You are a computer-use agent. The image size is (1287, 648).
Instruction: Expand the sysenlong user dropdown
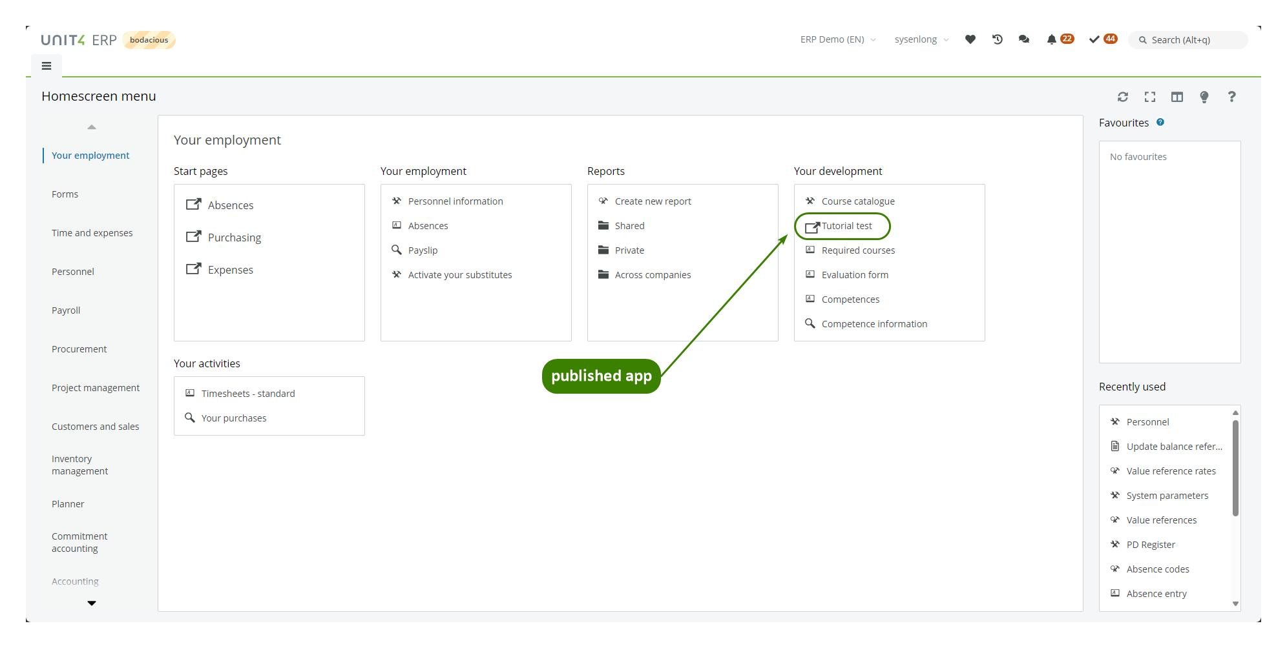(x=921, y=39)
